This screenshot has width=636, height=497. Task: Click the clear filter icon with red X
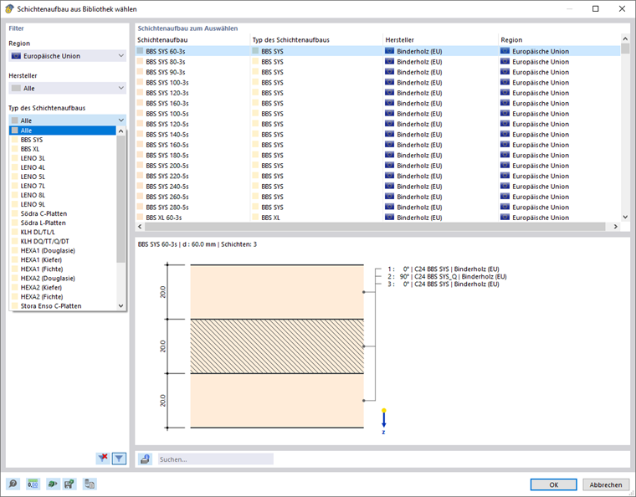click(x=103, y=459)
